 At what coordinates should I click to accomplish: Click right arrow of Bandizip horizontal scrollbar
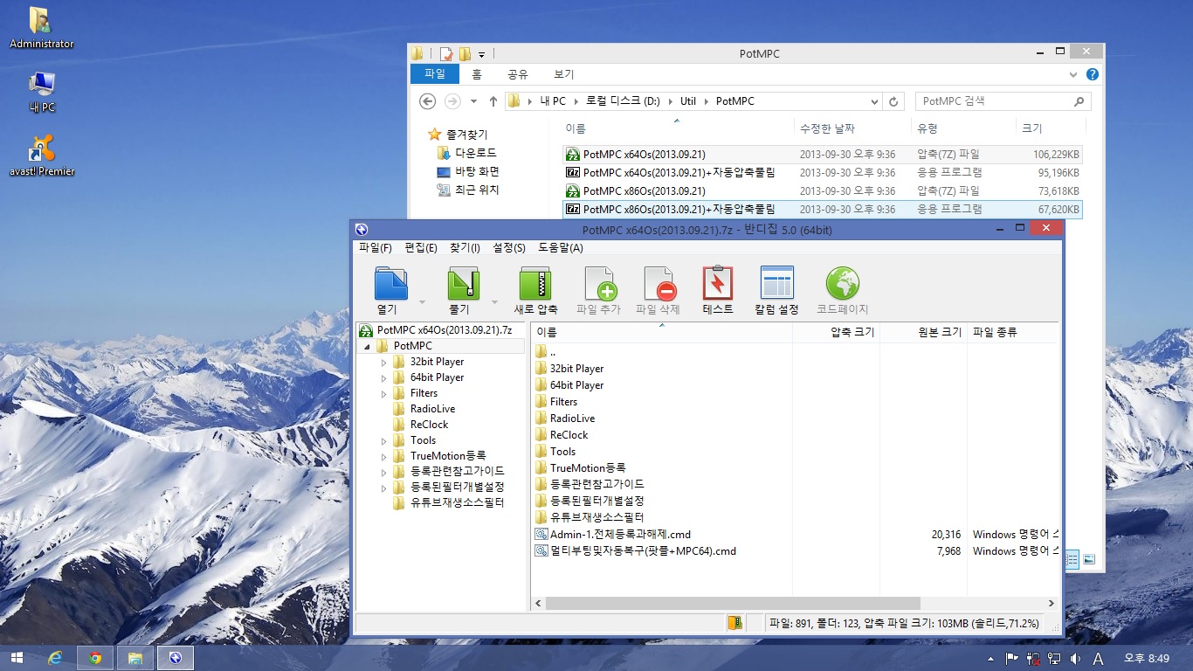(x=1052, y=604)
